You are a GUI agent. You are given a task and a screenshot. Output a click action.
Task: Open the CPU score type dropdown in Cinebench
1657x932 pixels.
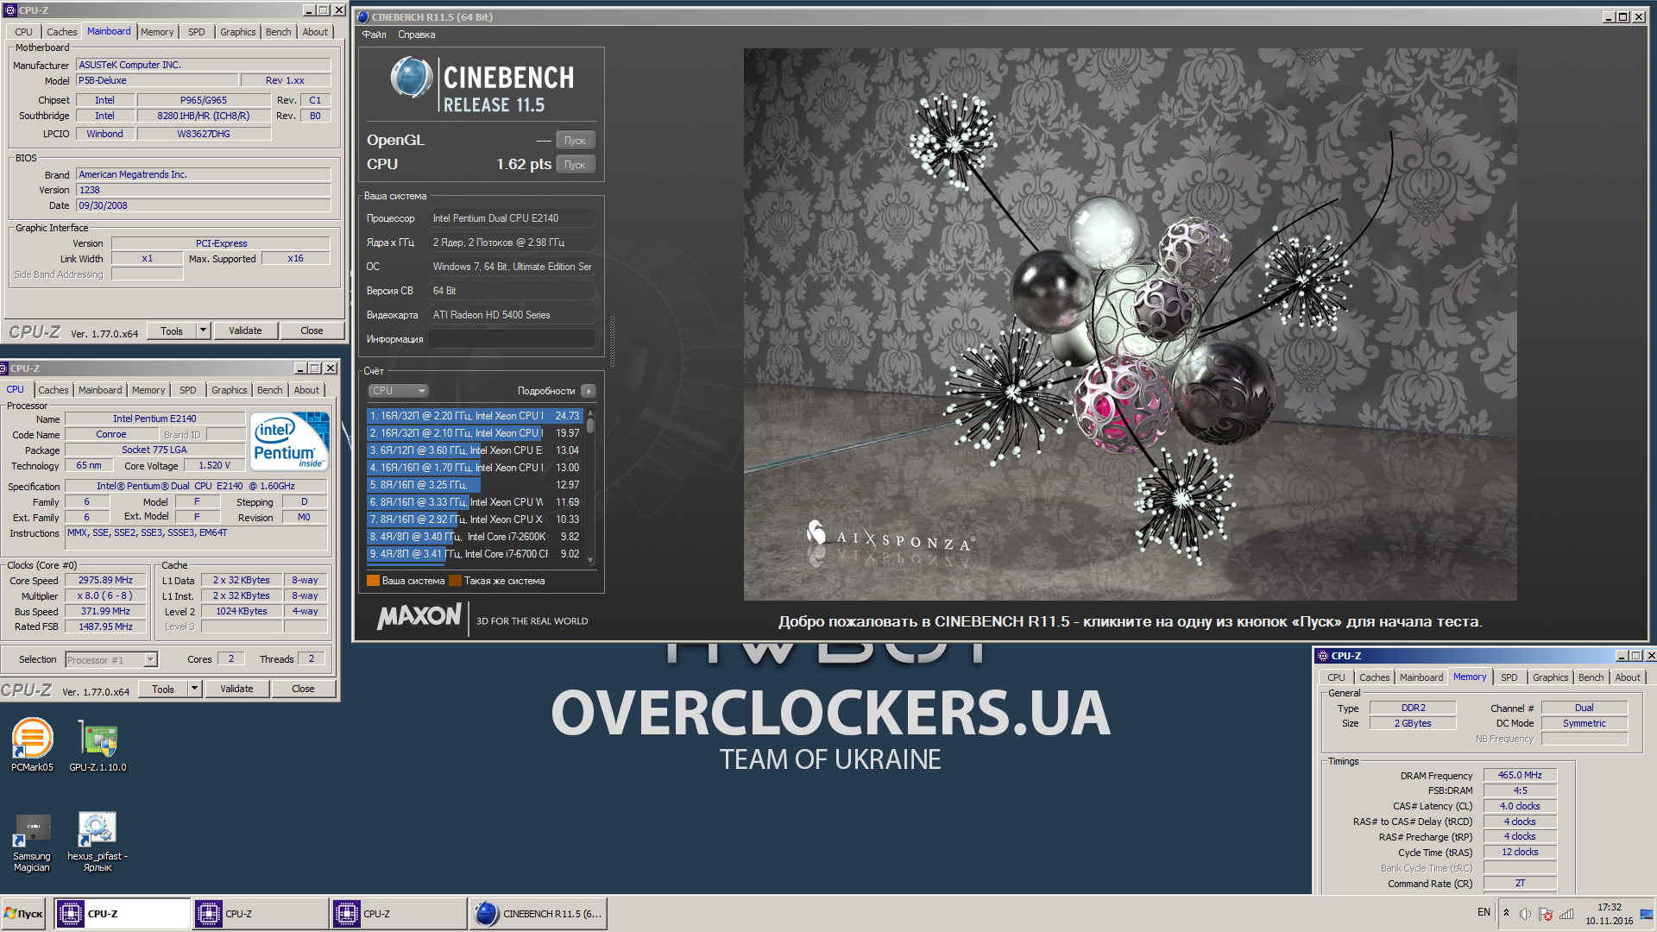(x=398, y=391)
